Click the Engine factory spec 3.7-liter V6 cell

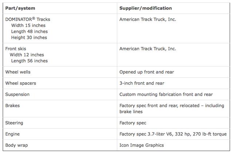coord(173,134)
